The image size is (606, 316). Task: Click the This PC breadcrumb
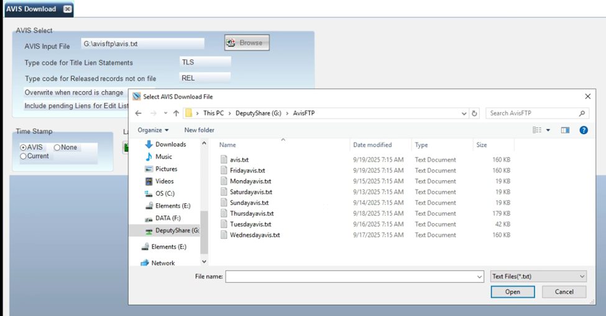(x=213, y=113)
